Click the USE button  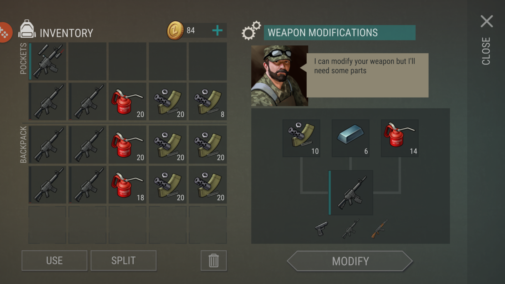tap(54, 261)
